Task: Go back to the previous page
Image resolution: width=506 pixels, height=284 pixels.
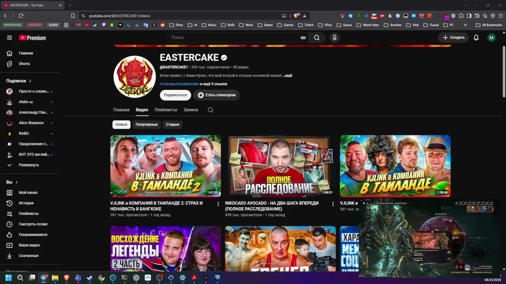Action: click(5, 16)
